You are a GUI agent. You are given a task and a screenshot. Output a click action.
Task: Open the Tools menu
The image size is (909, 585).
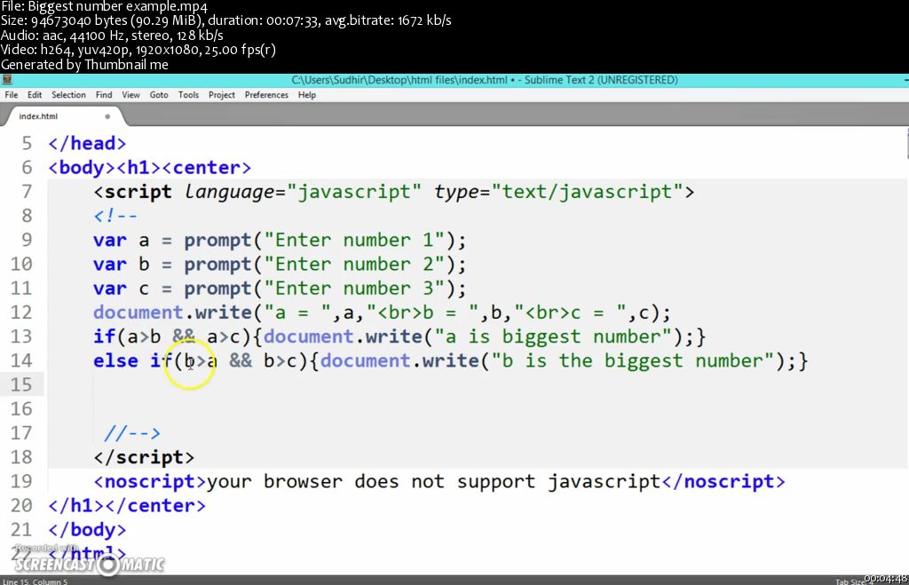coord(188,95)
